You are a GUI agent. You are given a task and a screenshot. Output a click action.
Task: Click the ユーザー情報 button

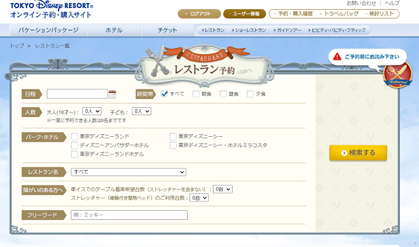pos(244,14)
